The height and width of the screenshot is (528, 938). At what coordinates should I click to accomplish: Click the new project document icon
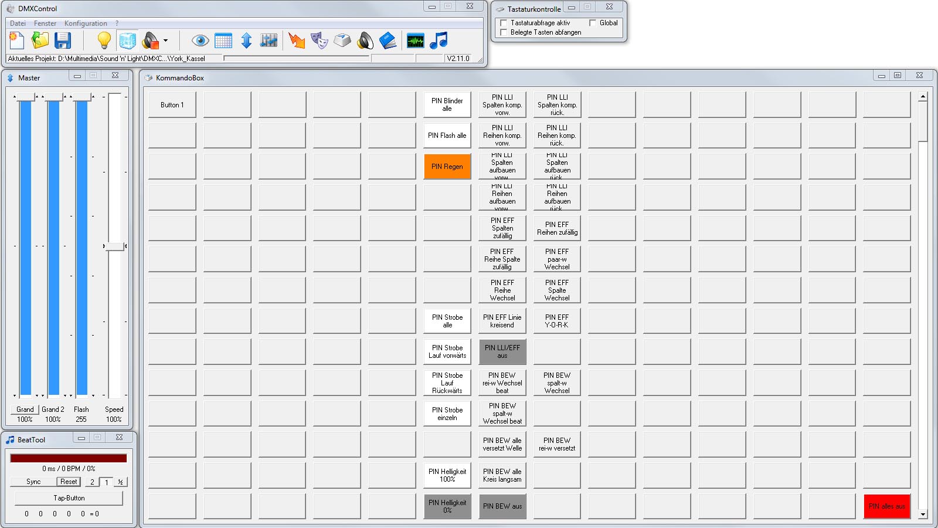pos(16,40)
